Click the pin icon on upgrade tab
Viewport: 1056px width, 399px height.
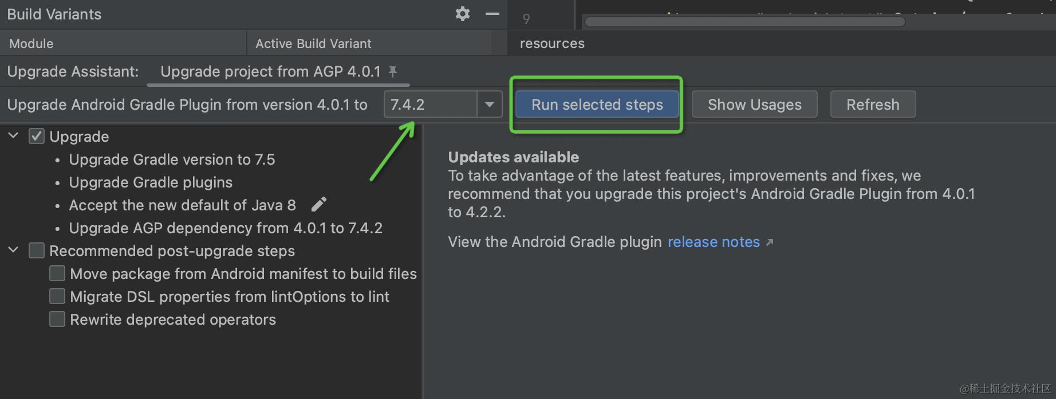click(393, 71)
